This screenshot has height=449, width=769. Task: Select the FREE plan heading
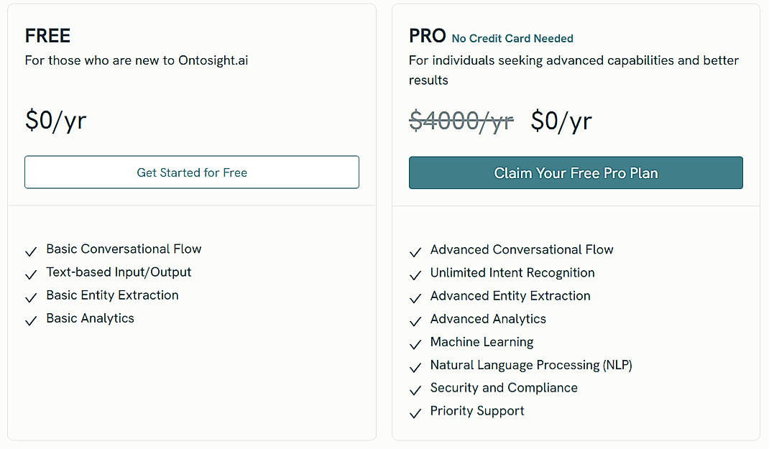pyautogui.click(x=47, y=35)
